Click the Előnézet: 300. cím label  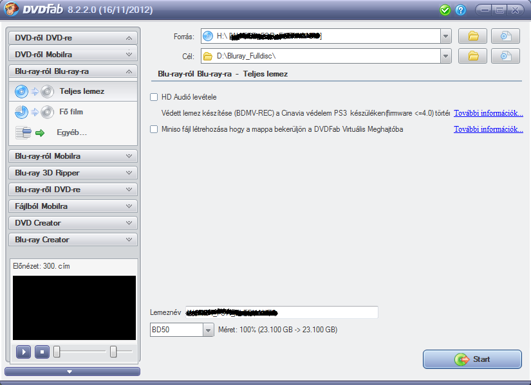(x=41, y=266)
